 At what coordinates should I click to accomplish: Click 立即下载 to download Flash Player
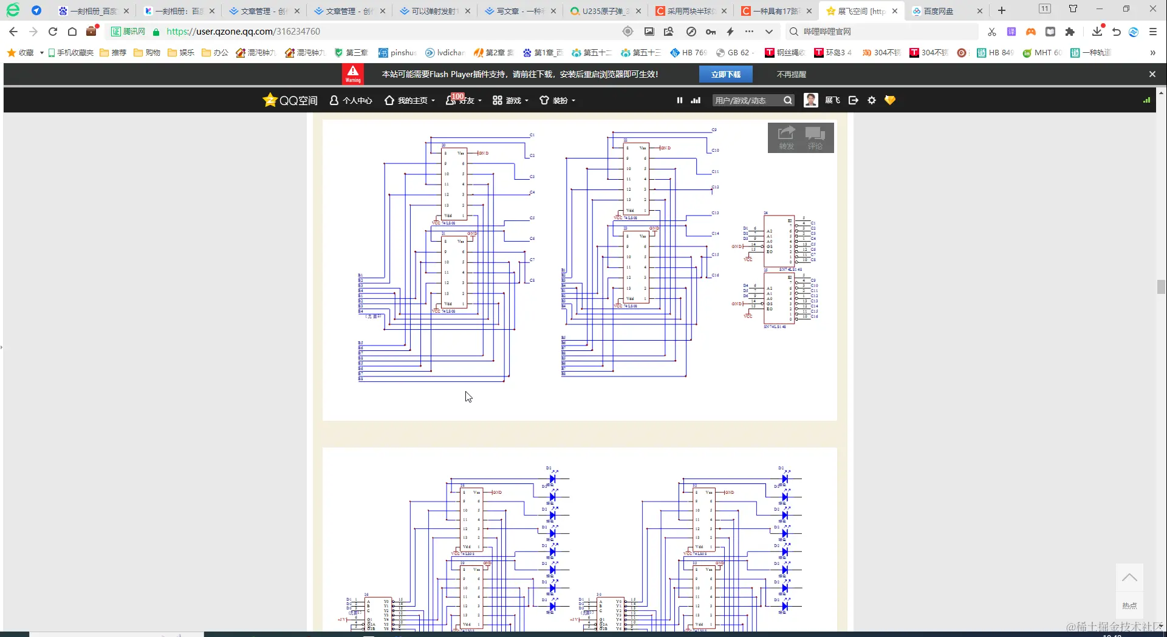(x=726, y=74)
